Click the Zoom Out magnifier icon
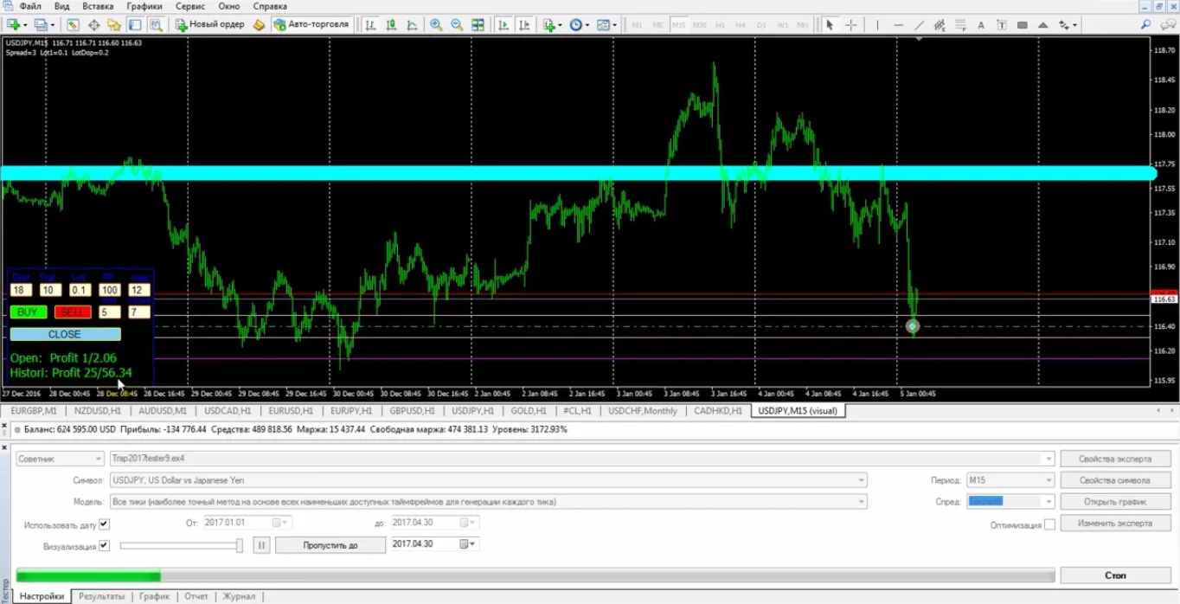Image resolution: width=1180 pixels, height=604 pixels. pyautogui.click(x=457, y=25)
